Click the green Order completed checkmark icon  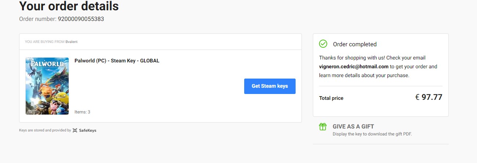tap(323, 44)
